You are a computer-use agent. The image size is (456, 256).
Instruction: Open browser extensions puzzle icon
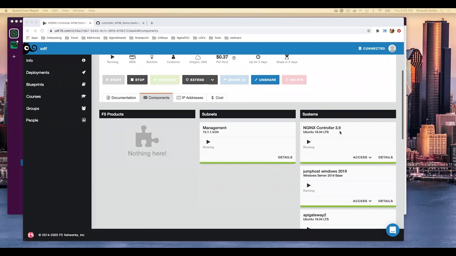[378, 31]
